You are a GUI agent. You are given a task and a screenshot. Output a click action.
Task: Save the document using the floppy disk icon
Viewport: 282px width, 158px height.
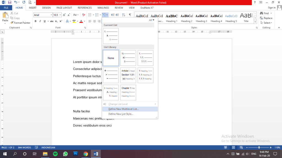10,2
